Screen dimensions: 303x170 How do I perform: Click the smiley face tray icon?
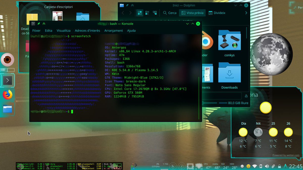pyautogui.click(x=248, y=166)
